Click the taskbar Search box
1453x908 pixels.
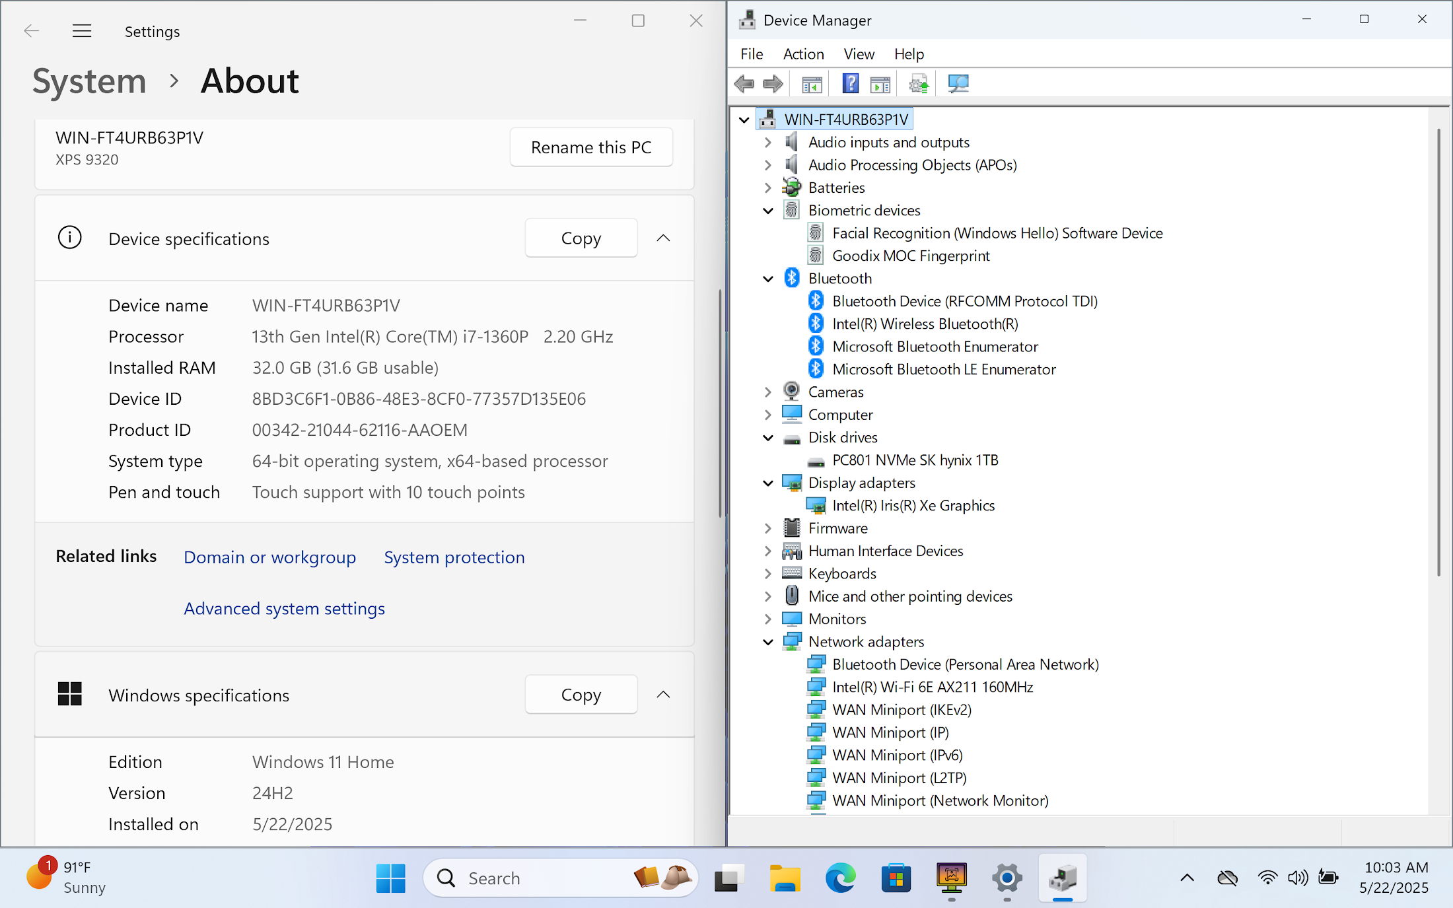click(x=560, y=878)
